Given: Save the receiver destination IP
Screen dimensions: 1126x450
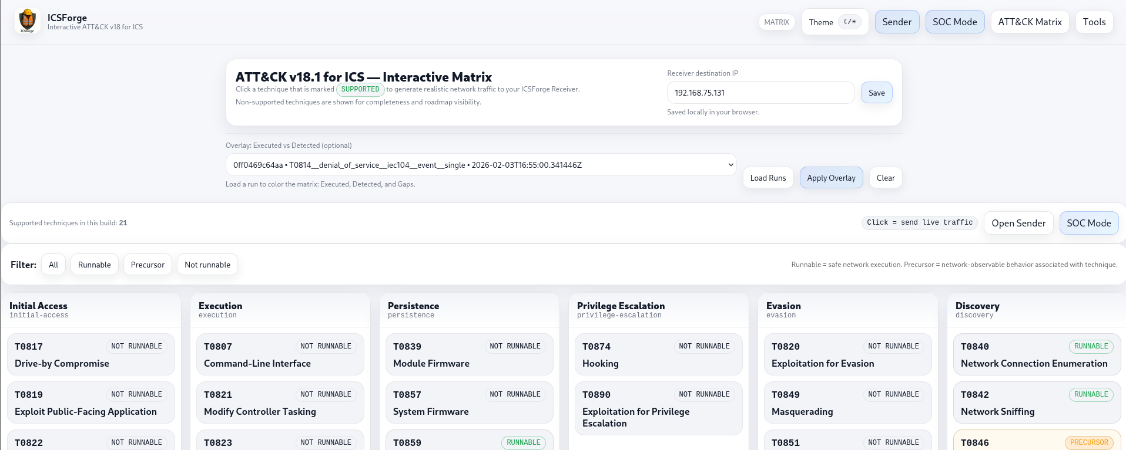Looking at the screenshot, I should coord(876,93).
